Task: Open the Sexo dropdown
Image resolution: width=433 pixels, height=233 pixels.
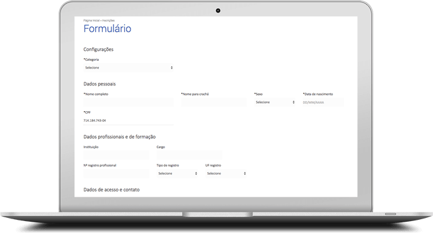Action: pos(275,102)
